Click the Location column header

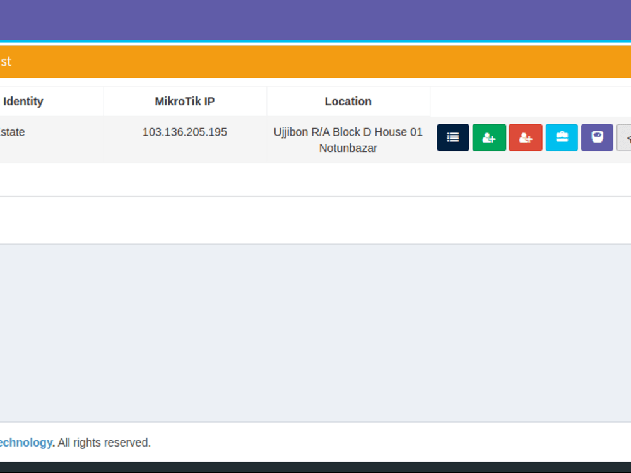[348, 101]
